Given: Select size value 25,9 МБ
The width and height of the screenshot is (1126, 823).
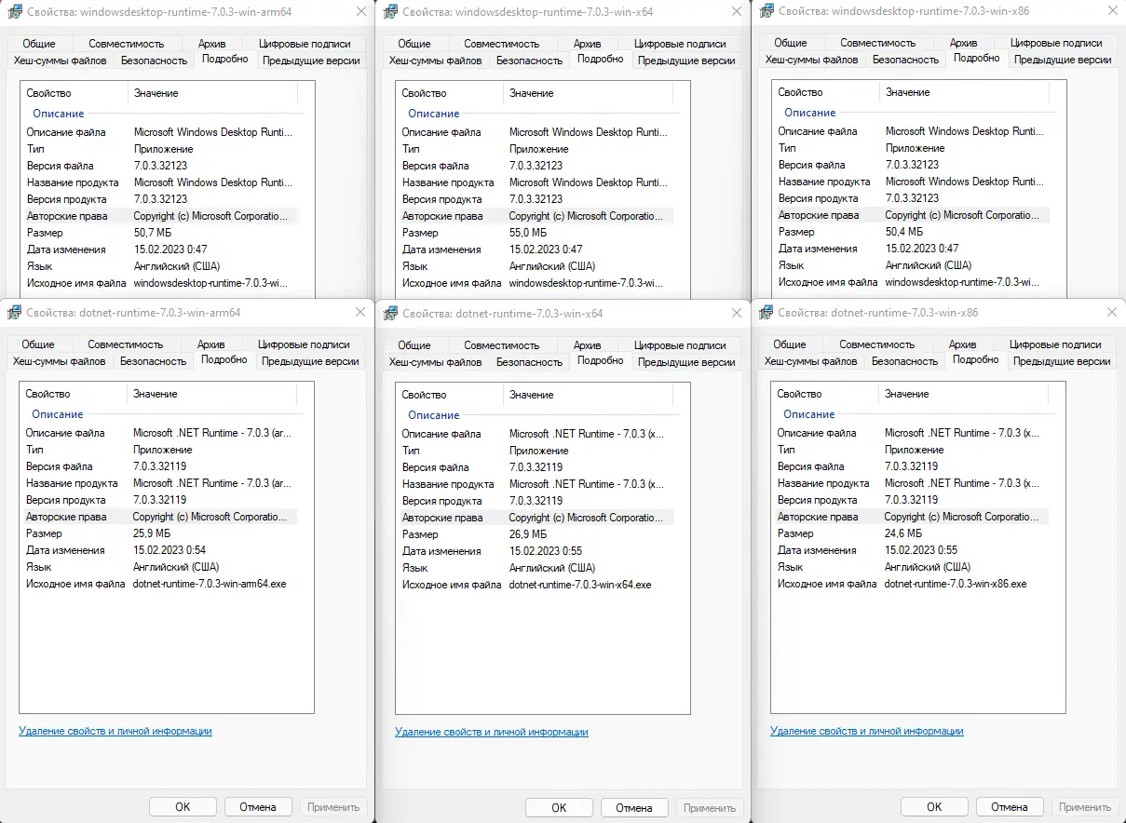Looking at the screenshot, I should (152, 533).
